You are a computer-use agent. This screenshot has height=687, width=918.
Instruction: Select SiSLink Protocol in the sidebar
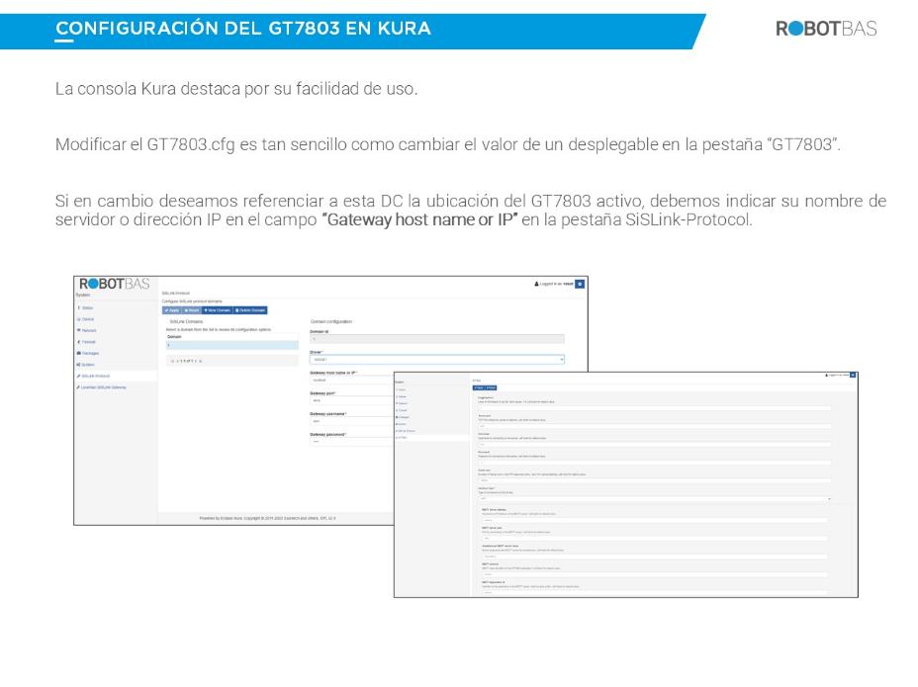point(94,377)
